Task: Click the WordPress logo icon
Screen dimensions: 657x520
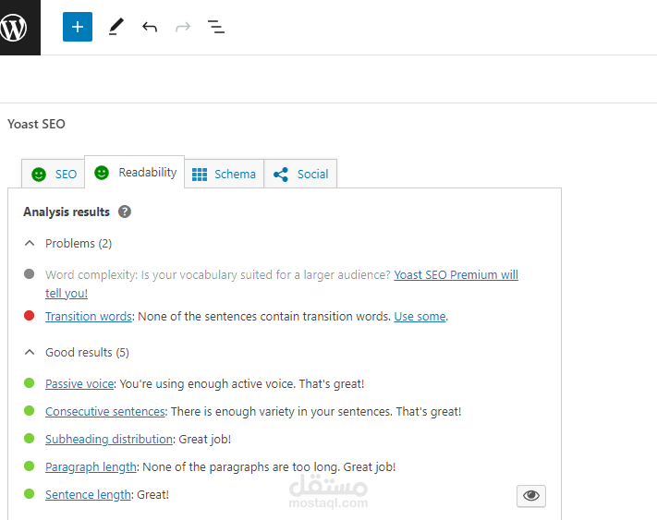Action: 14,28
